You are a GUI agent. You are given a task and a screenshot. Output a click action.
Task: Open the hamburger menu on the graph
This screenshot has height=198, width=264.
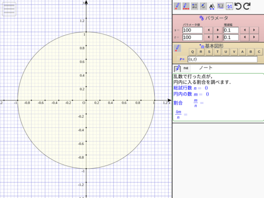(9, 9)
